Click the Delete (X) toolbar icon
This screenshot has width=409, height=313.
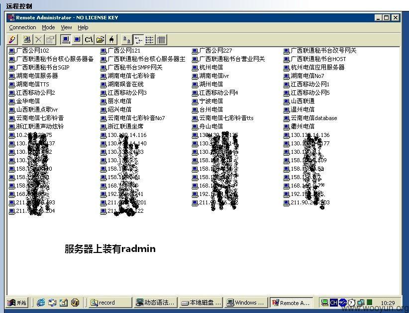38,40
